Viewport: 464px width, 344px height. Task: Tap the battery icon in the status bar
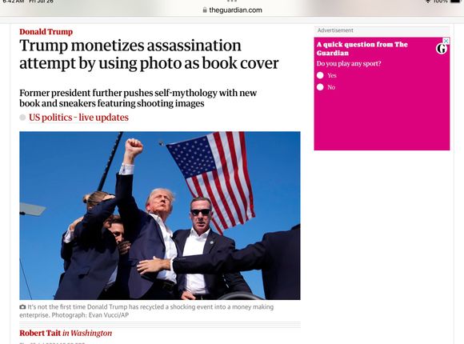coord(457,2)
